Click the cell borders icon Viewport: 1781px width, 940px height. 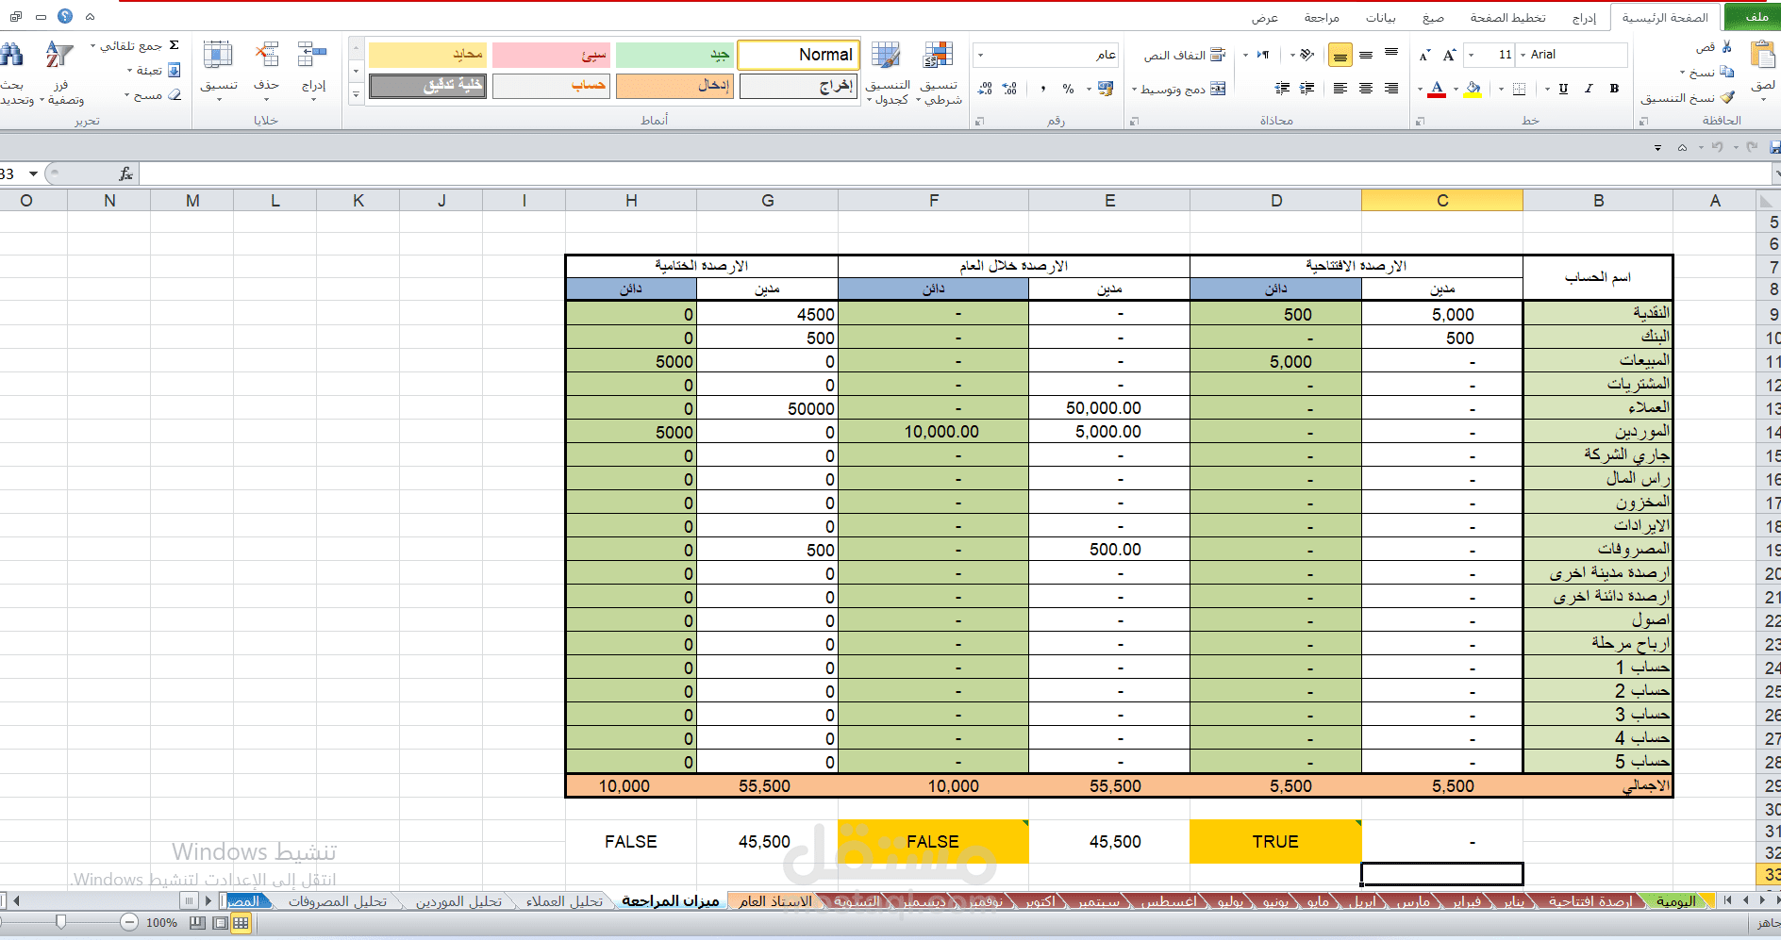point(1519,89)
